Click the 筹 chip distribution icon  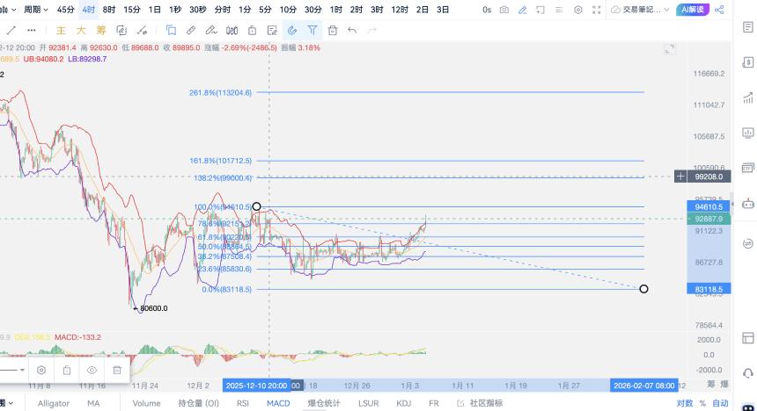[x=101, y=31]
